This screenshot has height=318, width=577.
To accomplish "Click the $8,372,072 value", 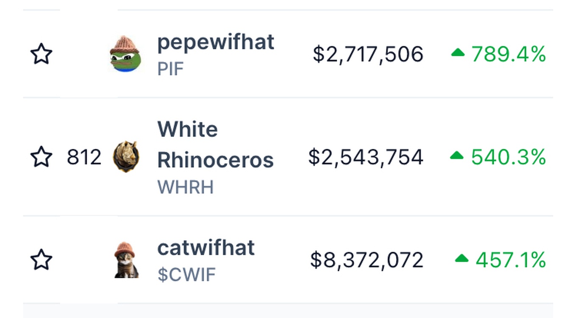I will click(367, 260).
